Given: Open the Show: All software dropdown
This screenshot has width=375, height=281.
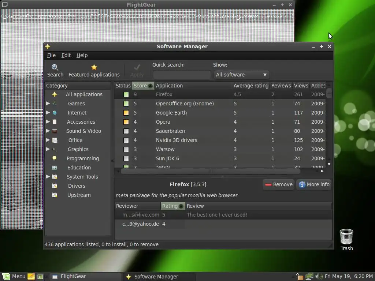Looking at the screenshot, I should 242,75.
